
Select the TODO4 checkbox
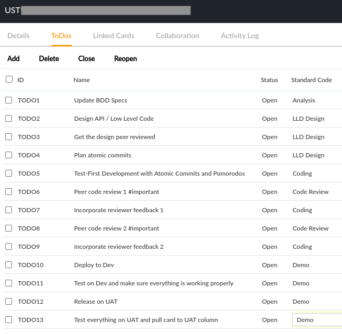9,155
